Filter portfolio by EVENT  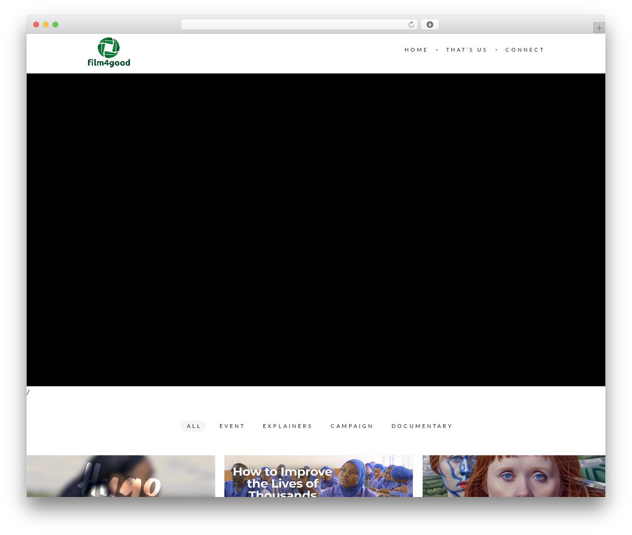pos(232,426)
